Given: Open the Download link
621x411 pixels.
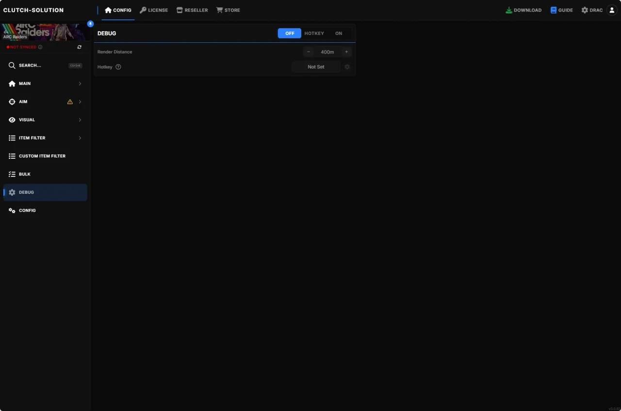Looking at the screenshot, I should tap(523, 10).
